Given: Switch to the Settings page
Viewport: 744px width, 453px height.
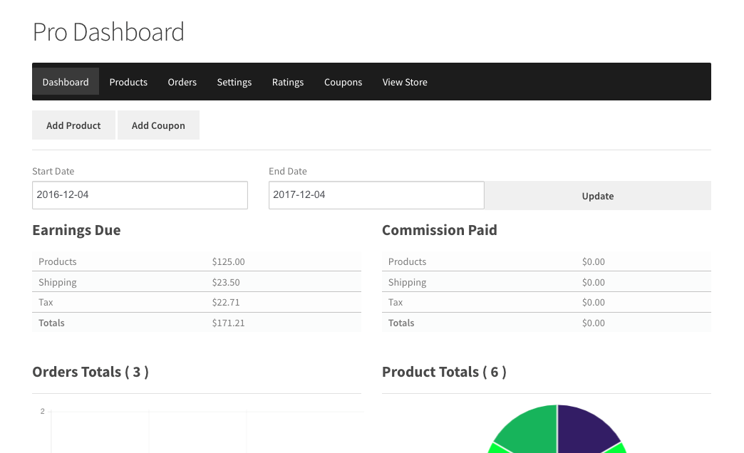Looking at the screenshot, I should click(x=234, y=82).
